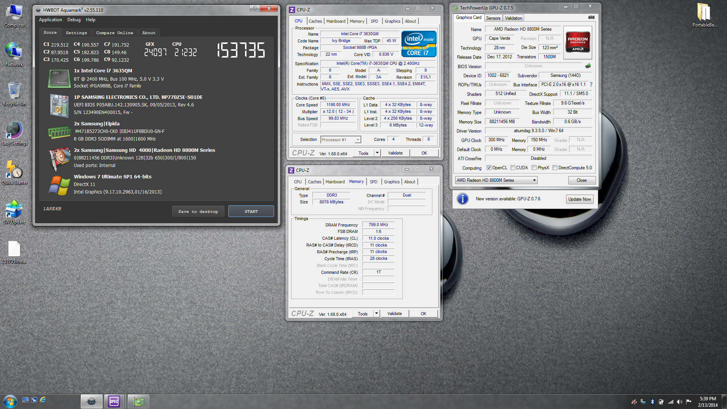Image resolution: width=727 pixels, height=409 pixels.
Task: Switch to CPU-Z taskbar button
Action: (x=114, y=401)
